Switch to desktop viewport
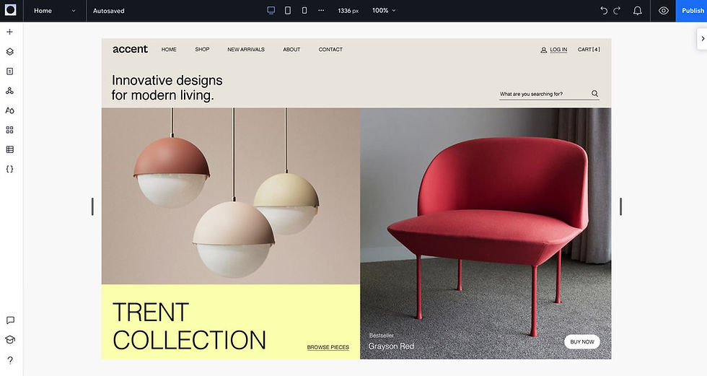Viewport: 707px width, 376px height. (x=271, y=10)
